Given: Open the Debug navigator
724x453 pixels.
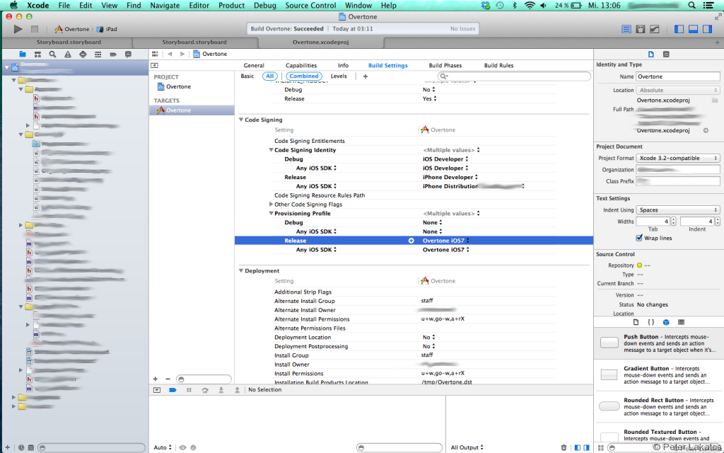Looking at the screenshot, I should 98,54.
